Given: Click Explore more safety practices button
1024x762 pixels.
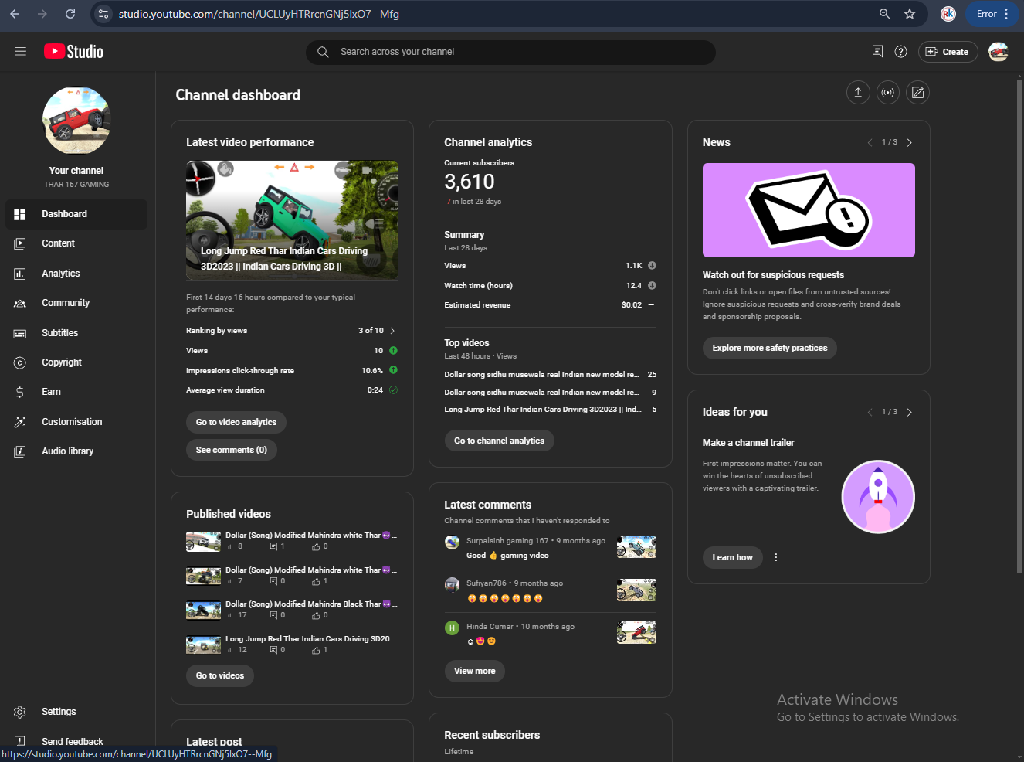Looking at the screenshot, I should tap(769, 349).
